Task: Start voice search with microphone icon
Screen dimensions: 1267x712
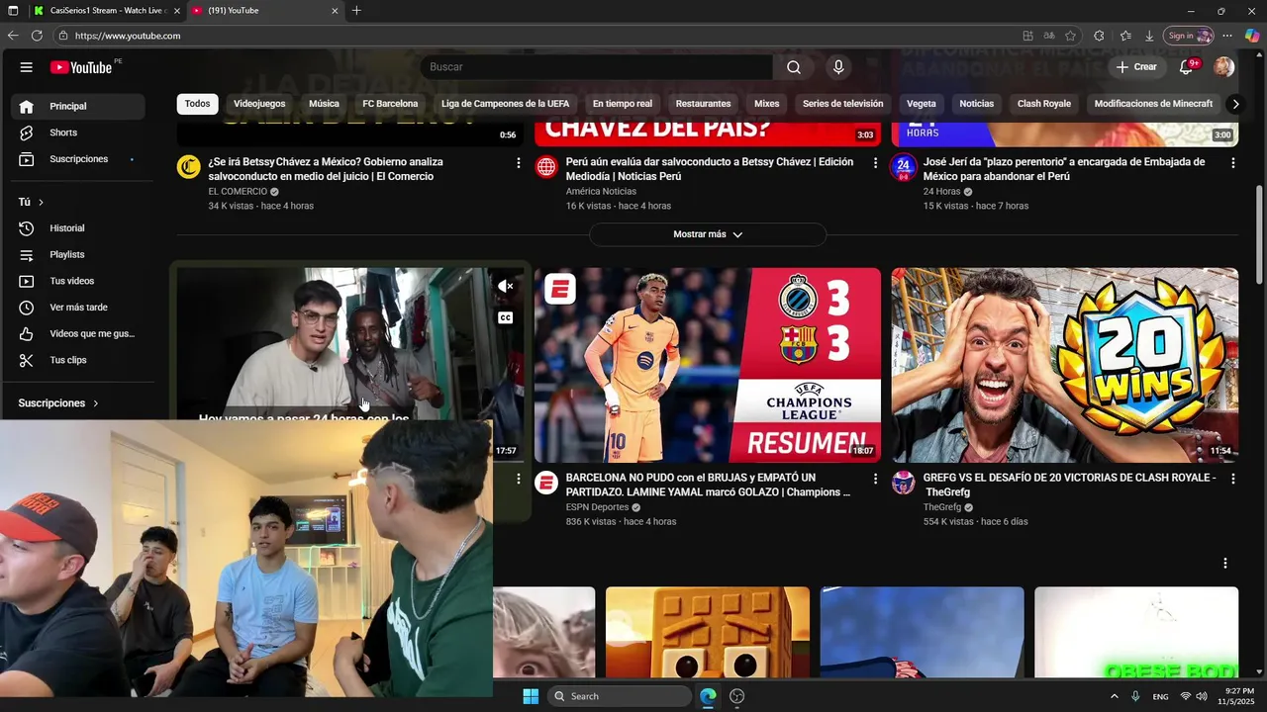Action: tap(838, 67)
